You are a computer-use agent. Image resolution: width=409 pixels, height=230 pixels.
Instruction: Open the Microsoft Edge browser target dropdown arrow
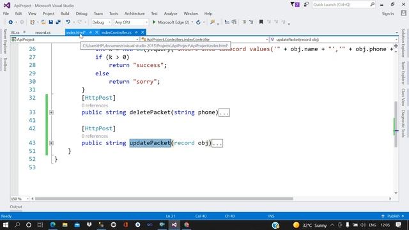(x=192, y=22)
